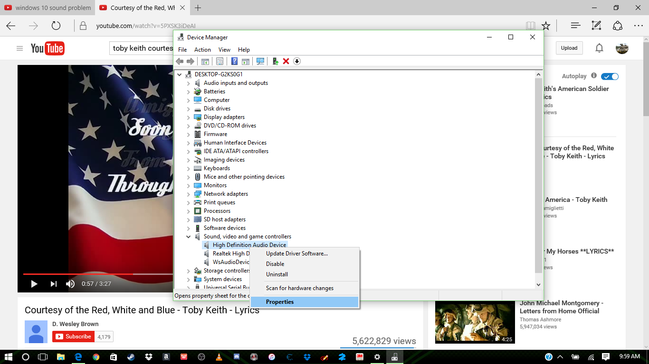The height and width of the screenshot is (364, 649).
Task: Click Edge address bar URL
Action: point(146,26)
